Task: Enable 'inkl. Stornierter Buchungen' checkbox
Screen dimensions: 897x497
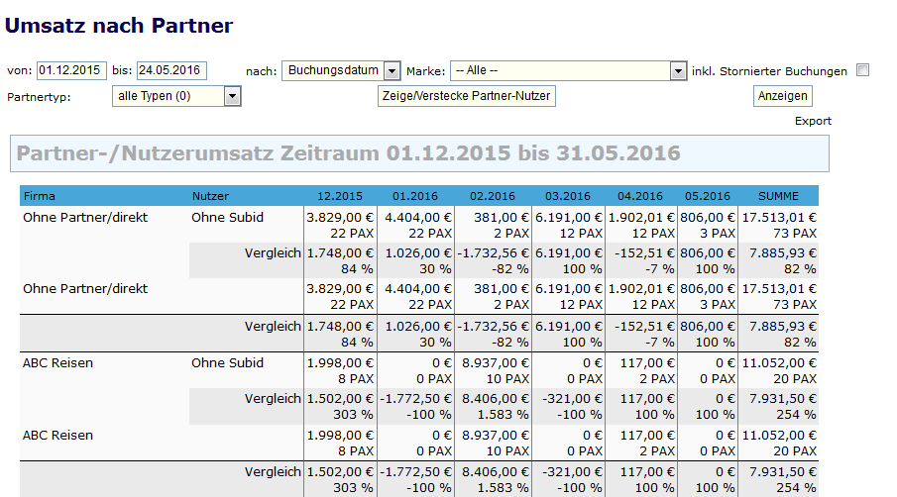Action: 862,70
